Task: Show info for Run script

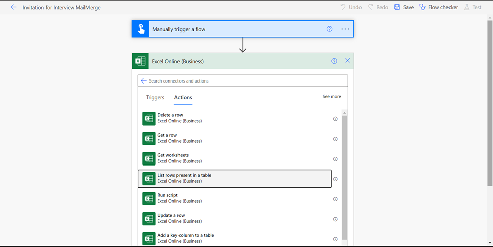Action: point(335,199)
